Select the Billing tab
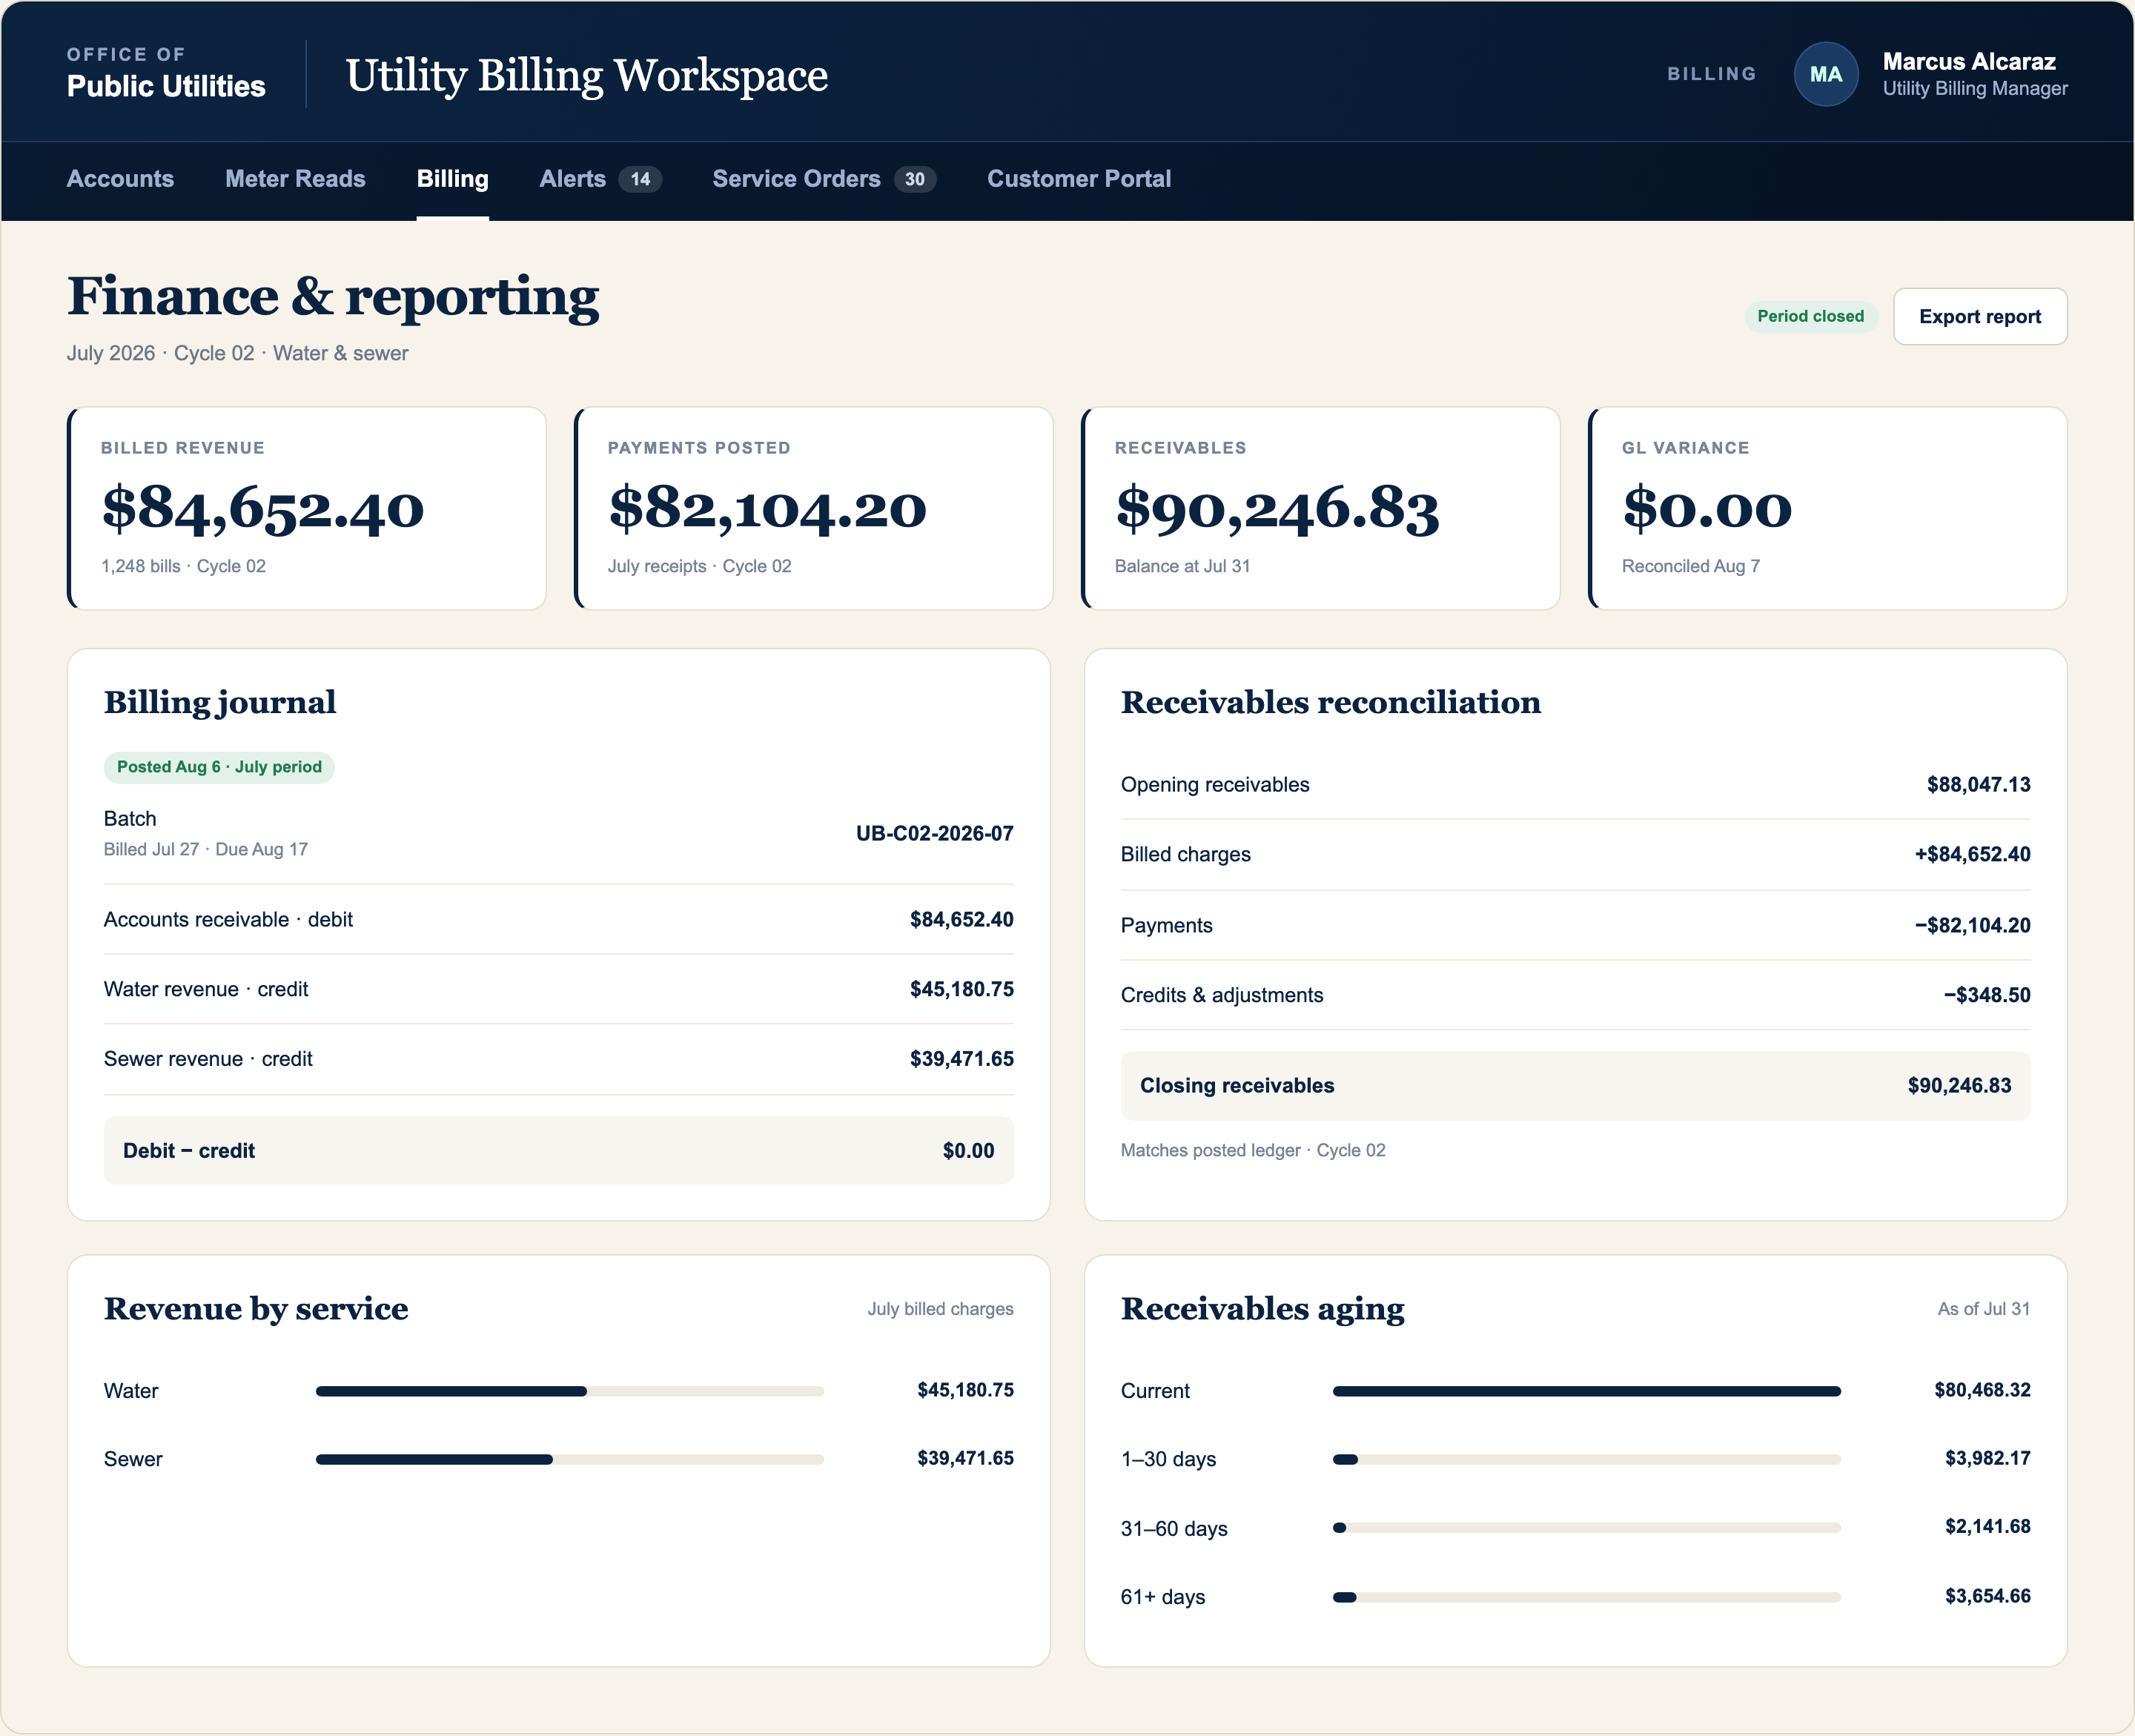This screenshot has height=1736, width=2135. 452,179
